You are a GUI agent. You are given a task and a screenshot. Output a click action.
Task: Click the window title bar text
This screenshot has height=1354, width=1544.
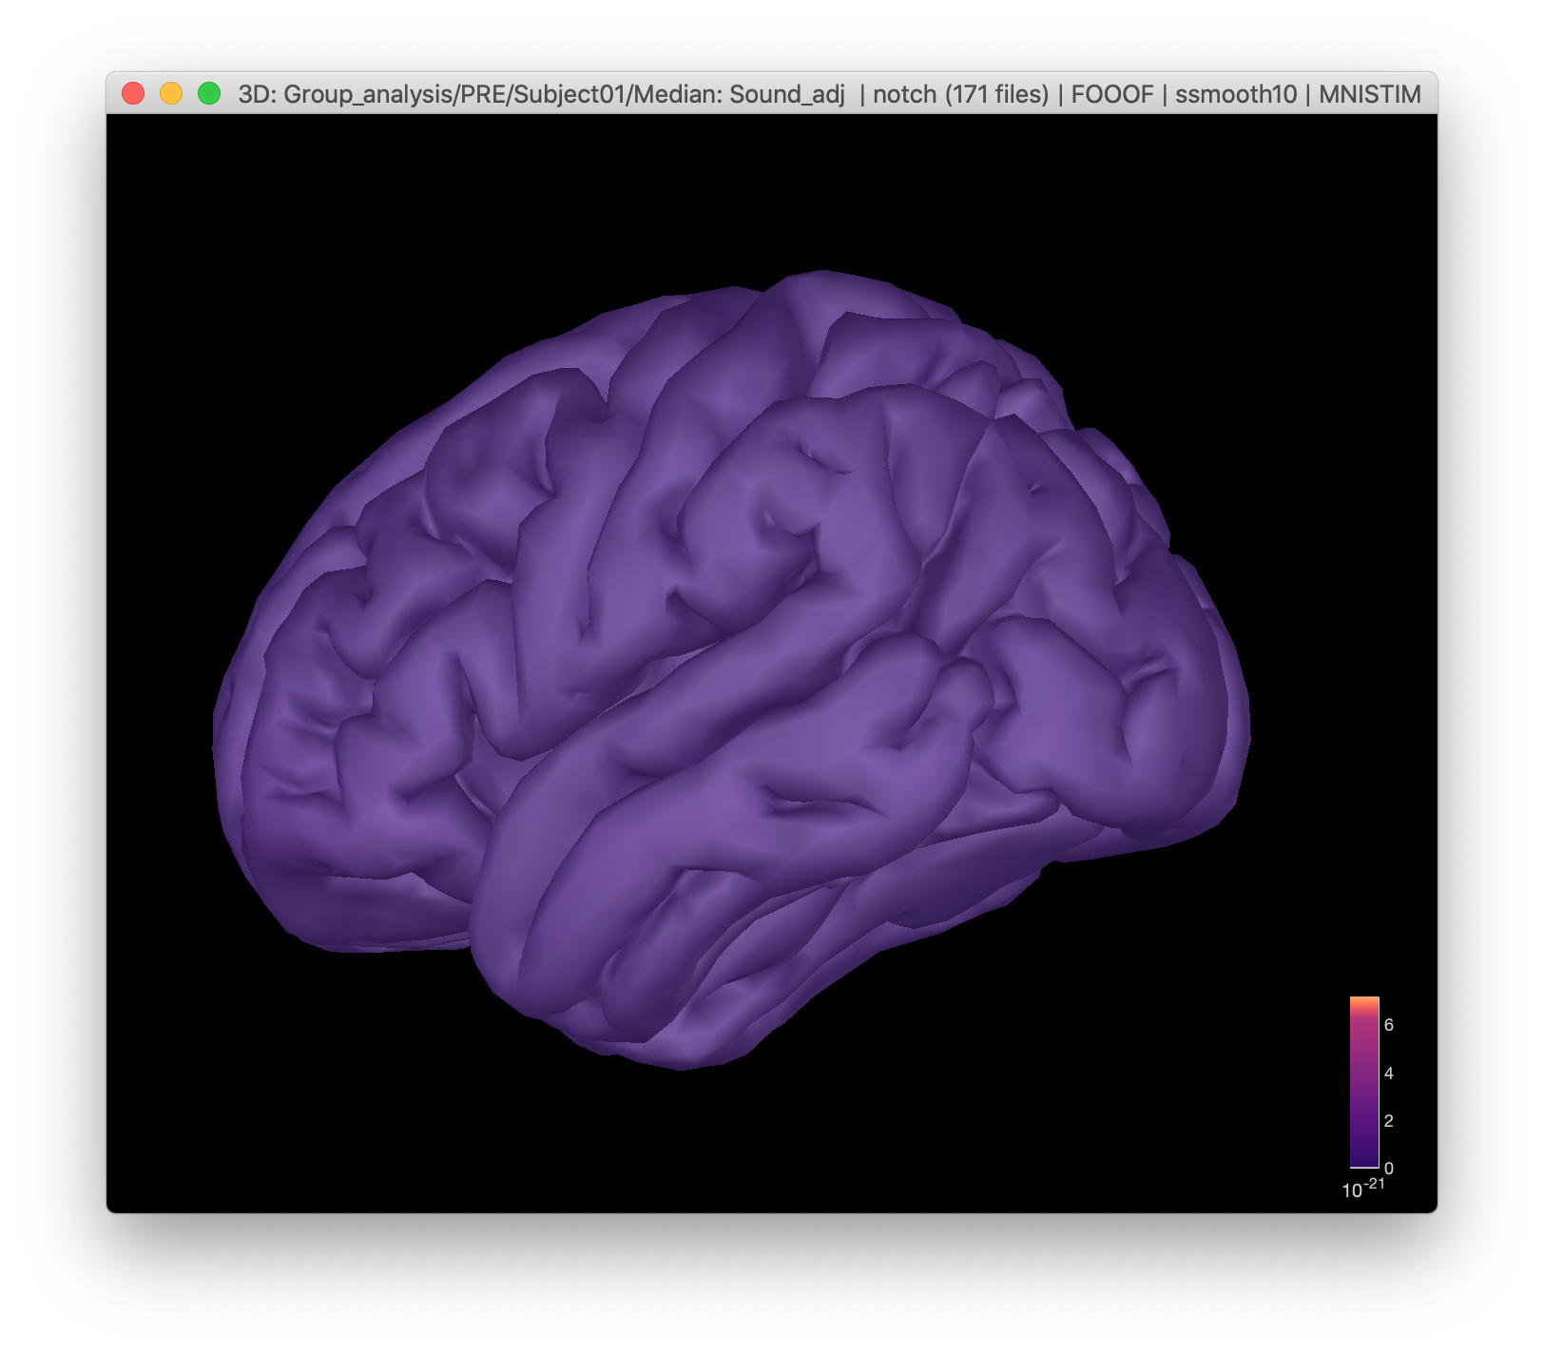[x=829, y=94]
